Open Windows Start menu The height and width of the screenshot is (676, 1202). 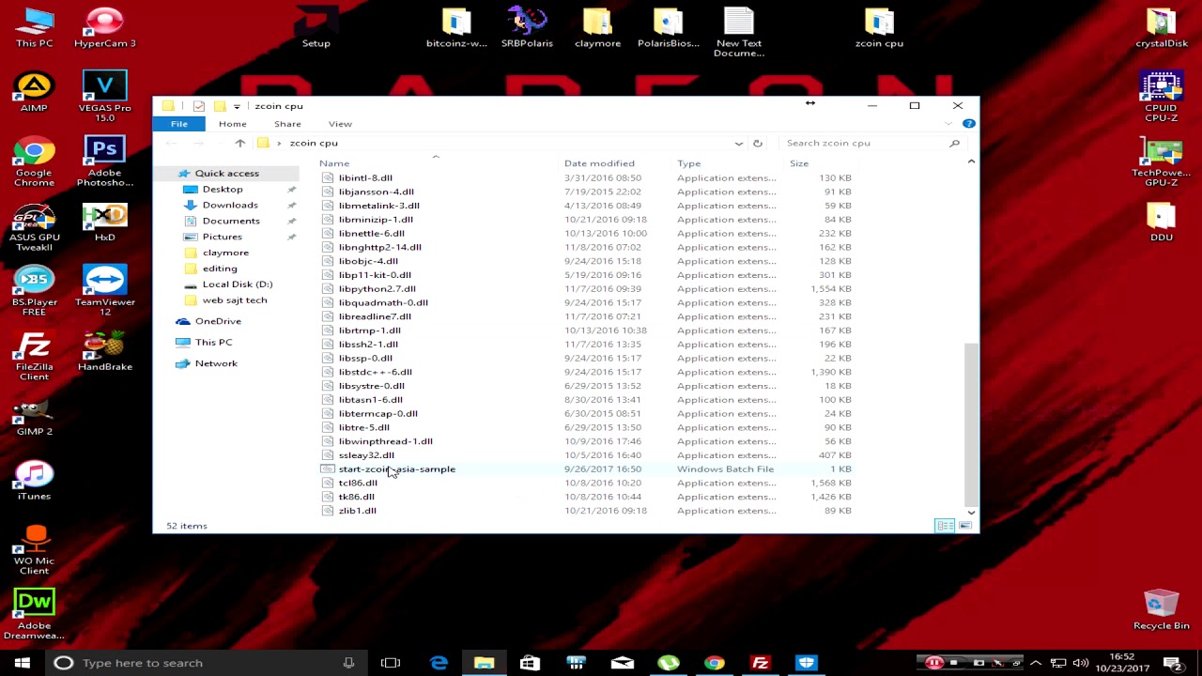click(x=23, y=663)
